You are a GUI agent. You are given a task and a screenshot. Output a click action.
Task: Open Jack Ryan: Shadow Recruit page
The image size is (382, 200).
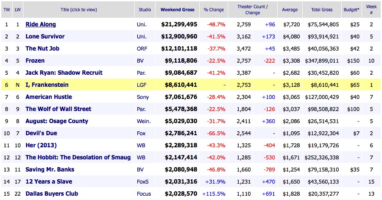click(62, 73)
